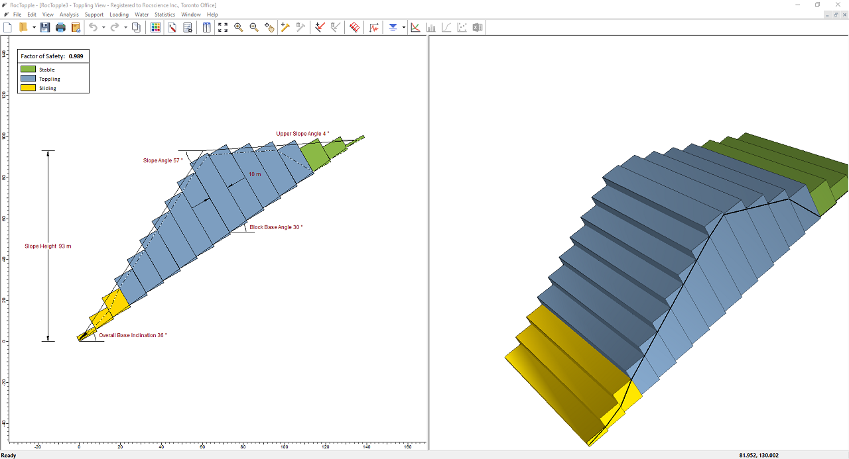Screen dimensions: 849x459
Task: Expand the water table dropdown arrow
Action: coord(403,27)
